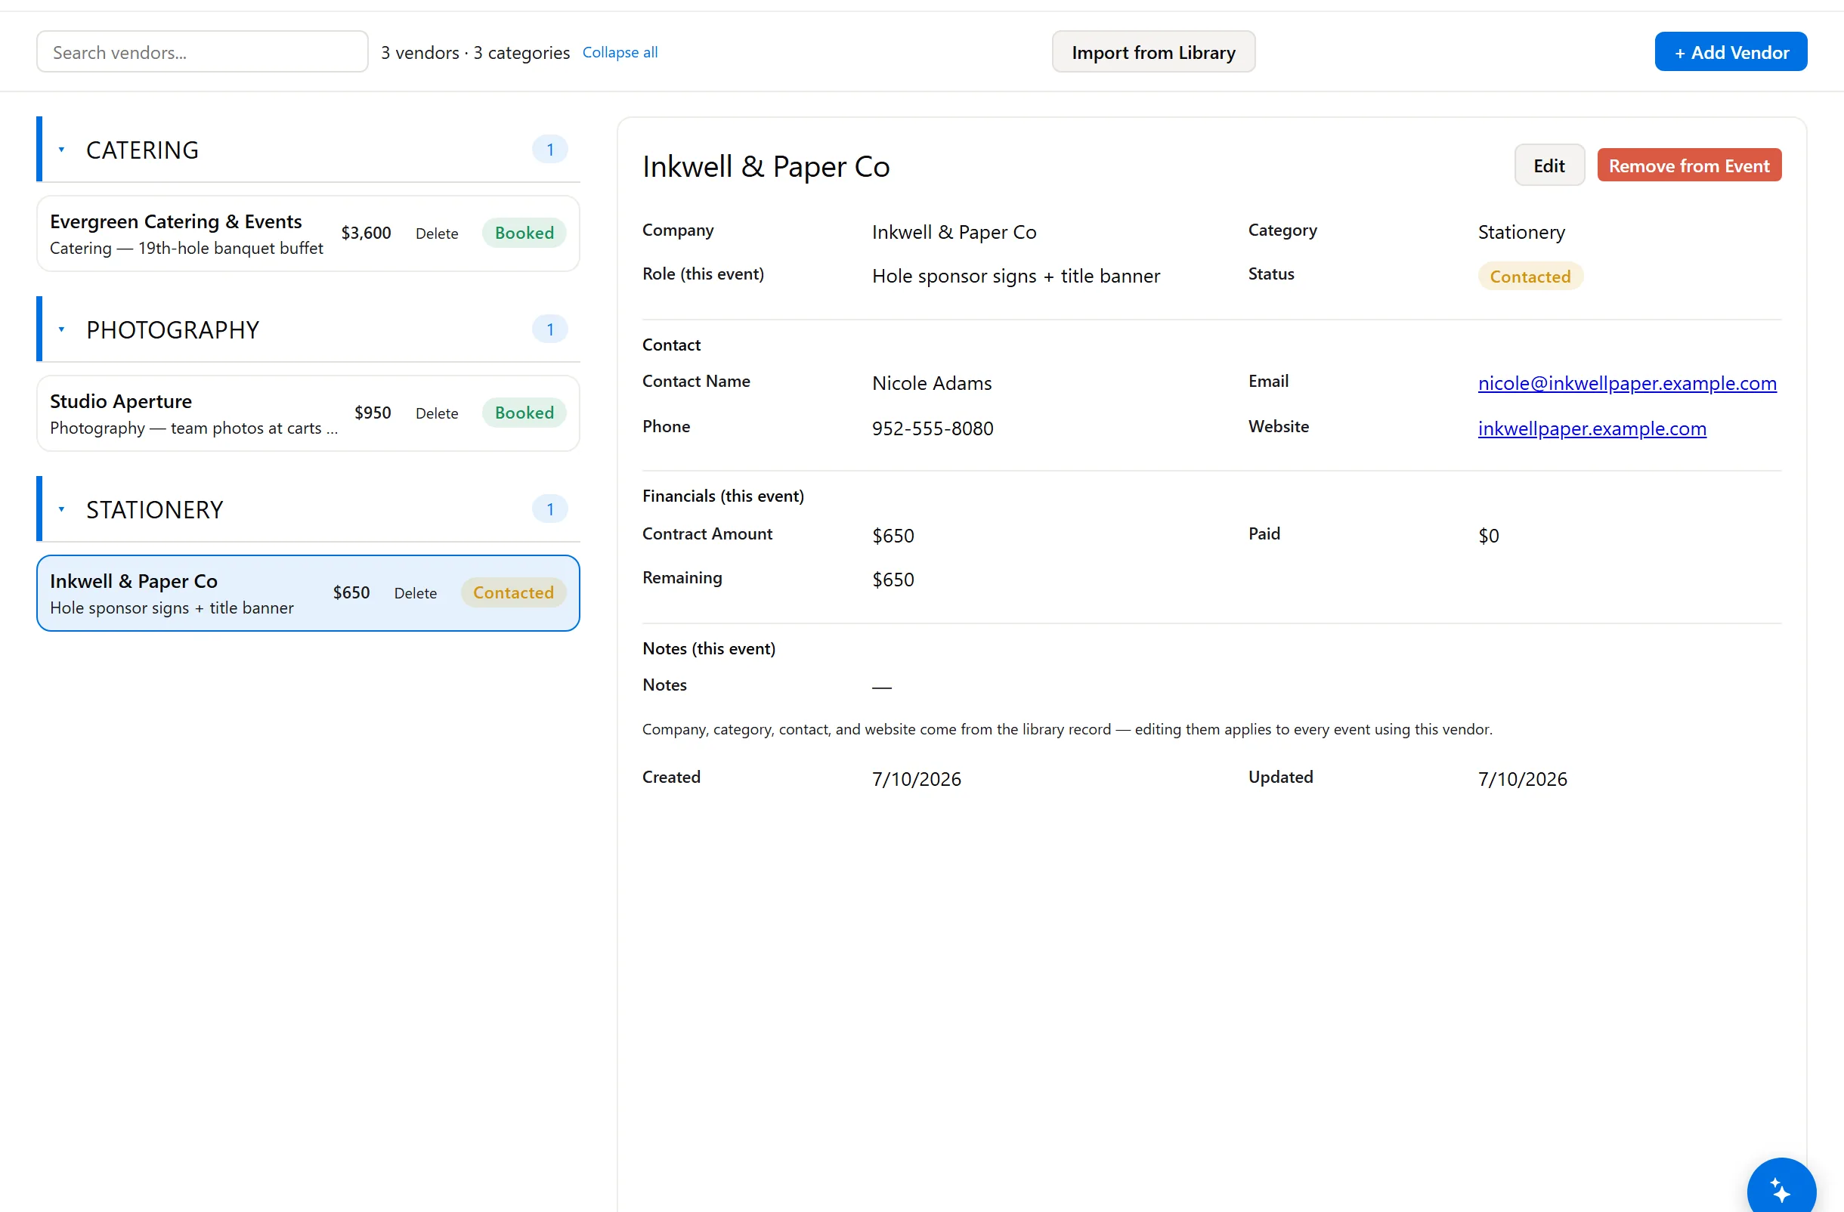Screen dimensions: 1844x1212
Task: Click the contact name Nicole Adams
Action: click(x=931, y=382)
